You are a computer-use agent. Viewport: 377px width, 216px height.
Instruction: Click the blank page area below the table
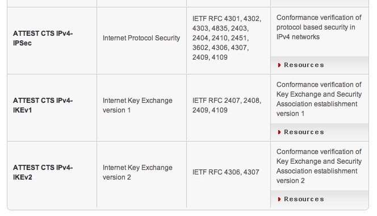coord(188,213)
